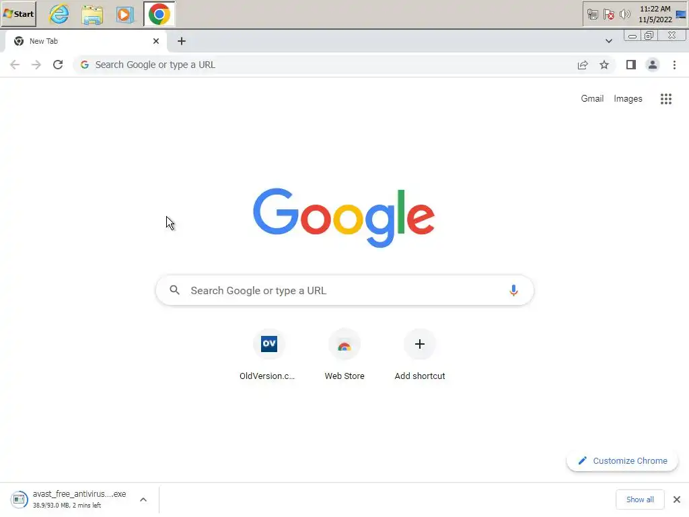Click the magnifier icon in search box
The height and width of the screenshot is (517, 689).
(175, 290)
